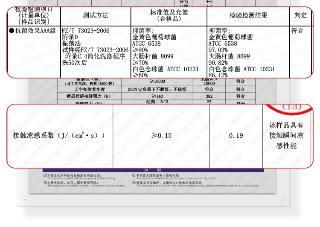The height and width of the screenshot is (227, 320).
Task: Select the 测试方法 column header
Action: (x=96, y=16)
